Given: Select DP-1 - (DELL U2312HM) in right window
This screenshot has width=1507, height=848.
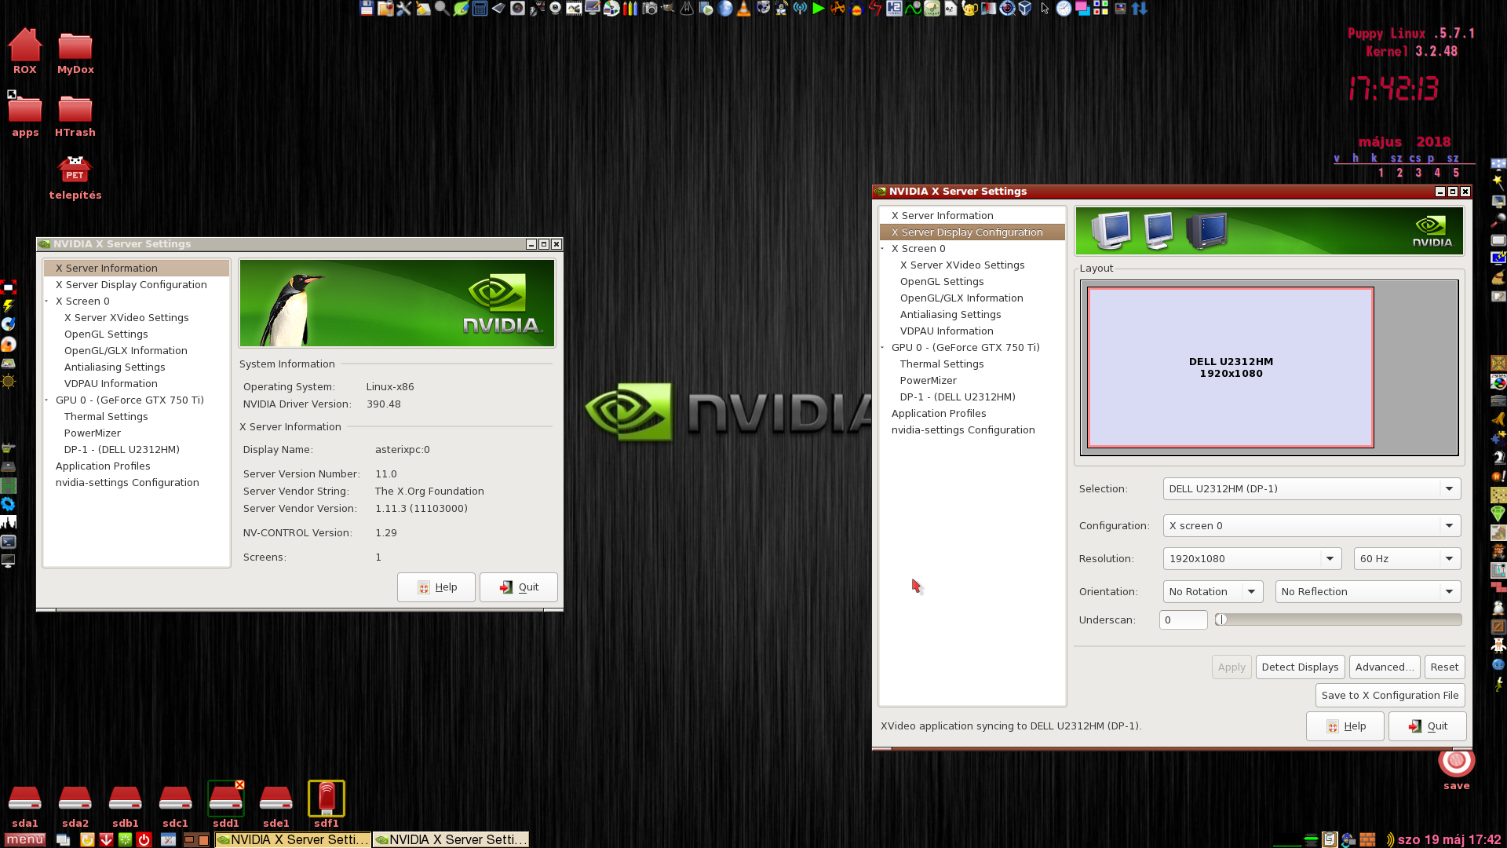Looking at the screenshot, I should pos(958,397).
